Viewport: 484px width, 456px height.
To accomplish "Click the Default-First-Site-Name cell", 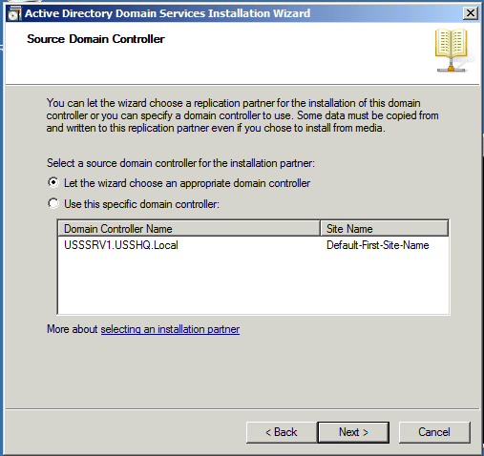I will [x=378, y=245].
